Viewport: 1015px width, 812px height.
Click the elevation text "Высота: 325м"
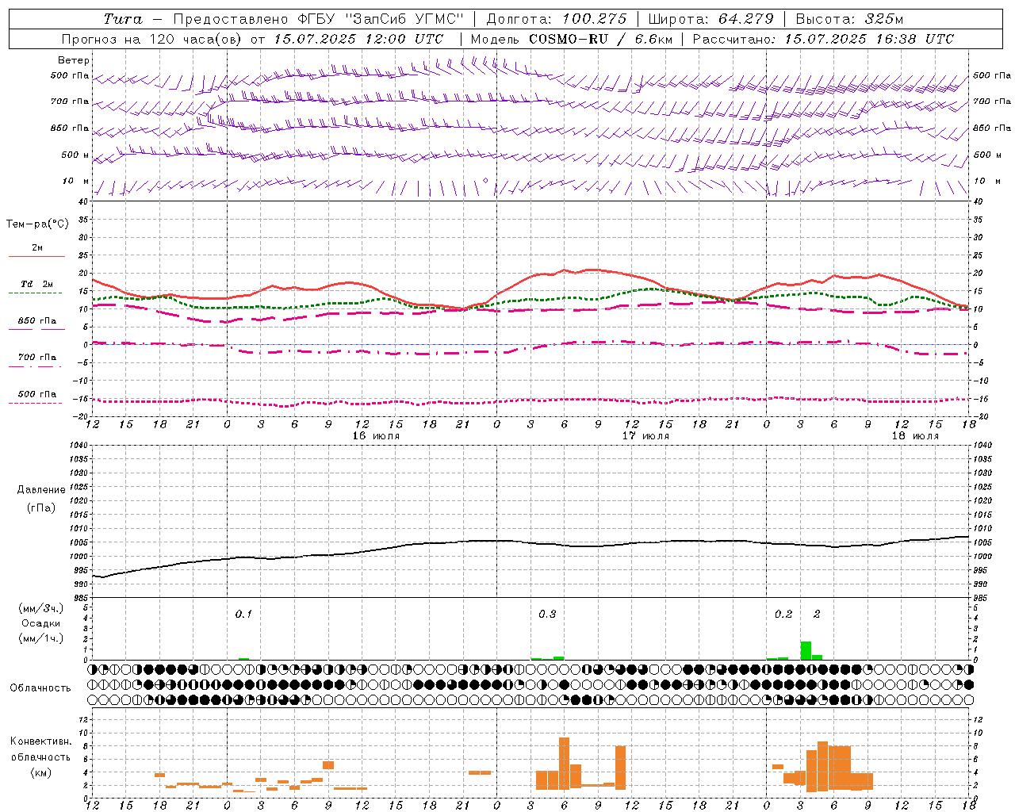pos(849,19)
